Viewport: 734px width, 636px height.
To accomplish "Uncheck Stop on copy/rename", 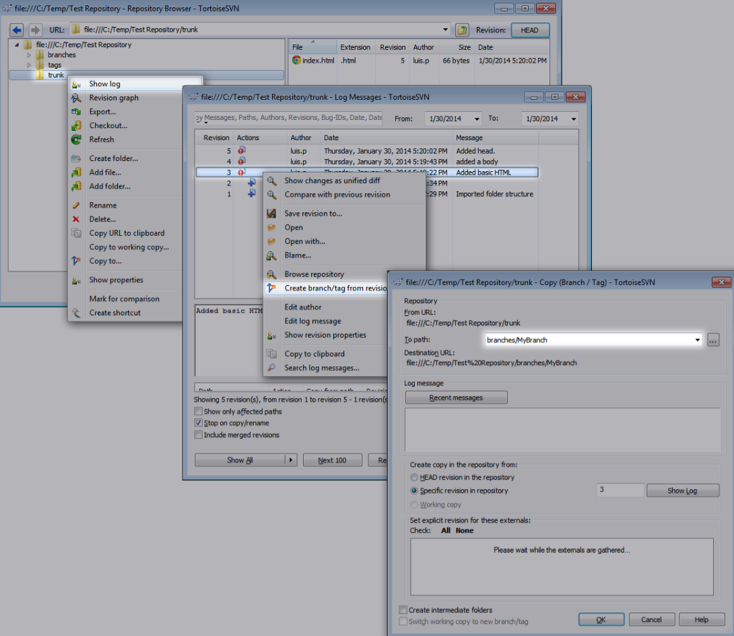I will coord(199,423).
